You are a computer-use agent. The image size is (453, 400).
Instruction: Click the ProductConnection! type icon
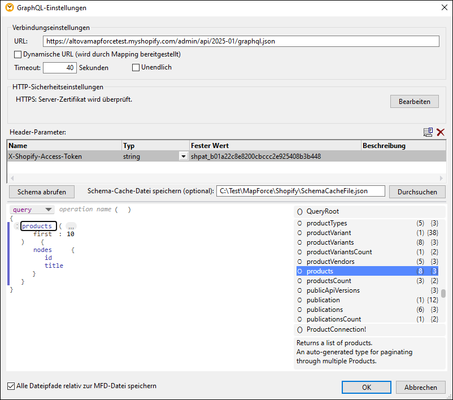pos(299,329)
